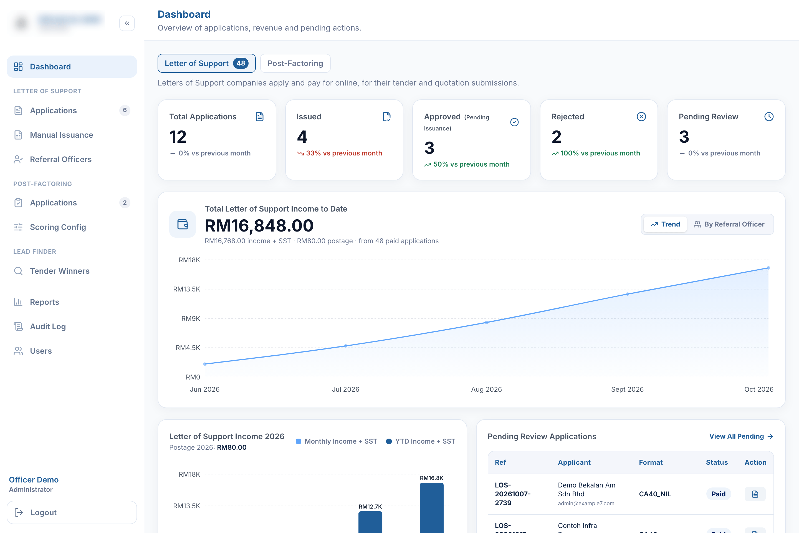This screenshot has height=533, width=799.
Task: Click the View All Pending link
Action: (741, 436)
